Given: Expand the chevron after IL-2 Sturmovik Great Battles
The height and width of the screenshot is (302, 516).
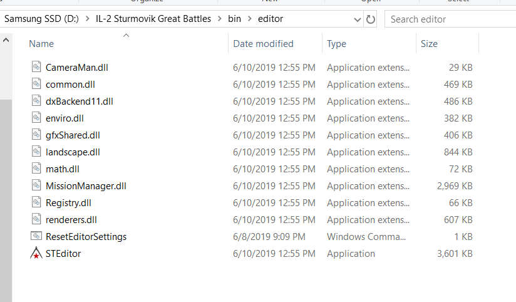Looking at the screenshot, I should point(220,19).
